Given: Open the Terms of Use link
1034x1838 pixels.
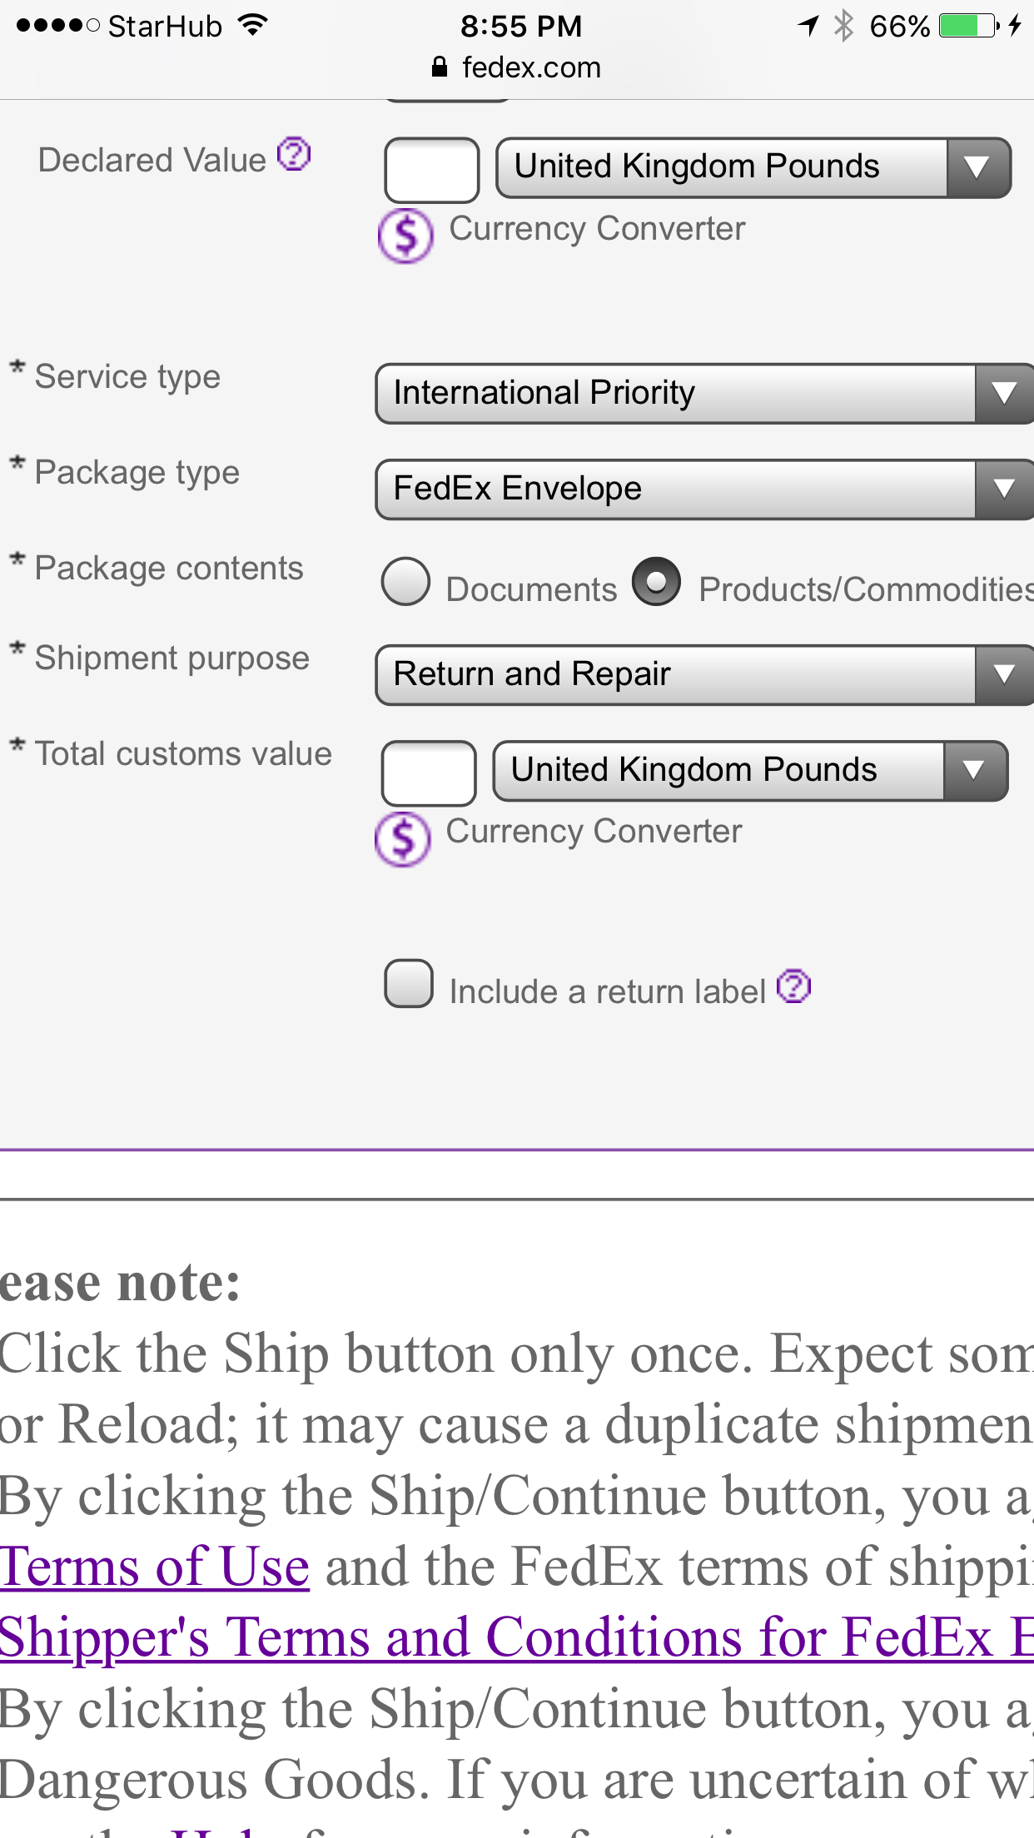Looking at the screenshot, I should point(155,1567).
